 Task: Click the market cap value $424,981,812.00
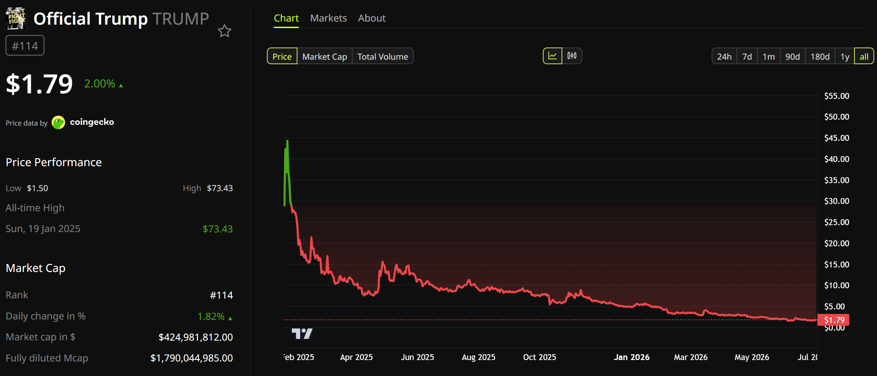click(196, 337)
